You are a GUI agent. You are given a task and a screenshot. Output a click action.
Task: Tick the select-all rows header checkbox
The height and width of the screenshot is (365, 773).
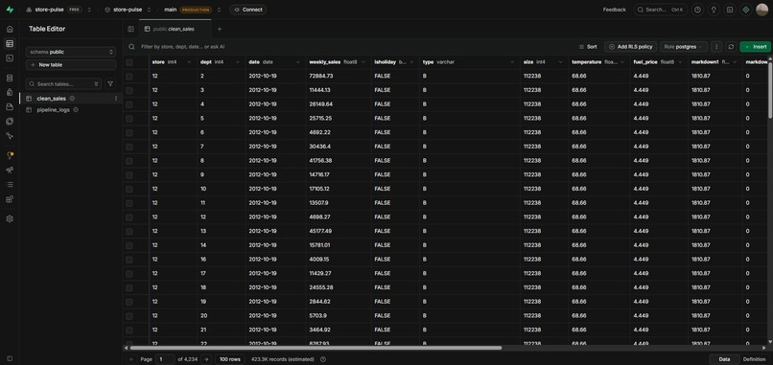click(129, 62)
